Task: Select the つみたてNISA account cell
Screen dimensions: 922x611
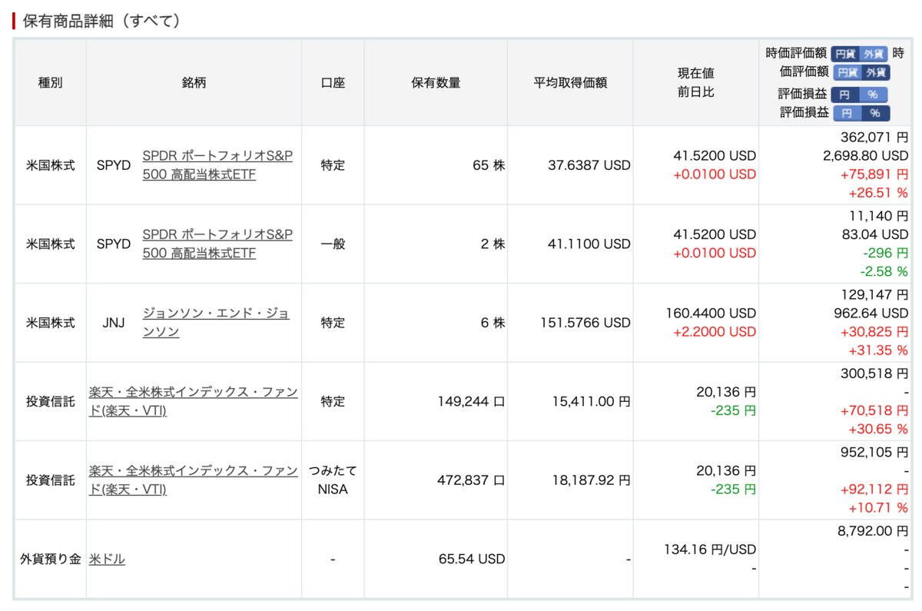Action: pos(333,480)
